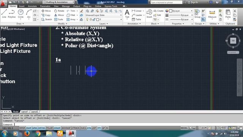Click the Layout2 tab

coord(35,112)
